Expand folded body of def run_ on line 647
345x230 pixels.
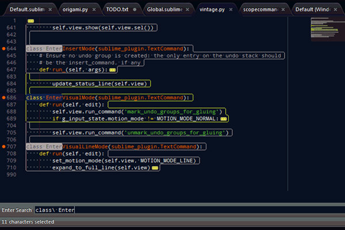113,70
